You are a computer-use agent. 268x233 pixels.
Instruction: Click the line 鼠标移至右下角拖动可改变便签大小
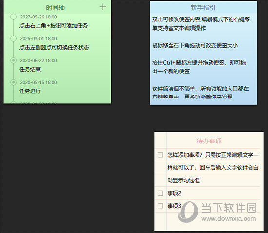point(195,45)
